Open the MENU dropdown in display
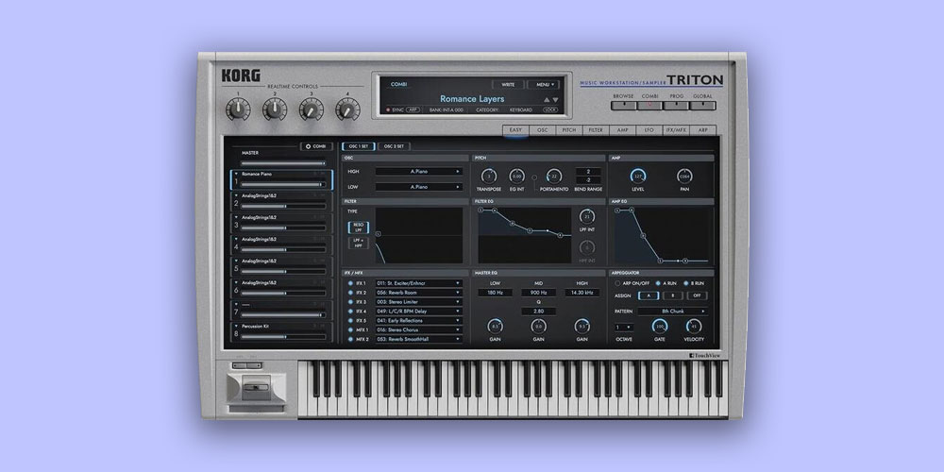 [543, 84]
